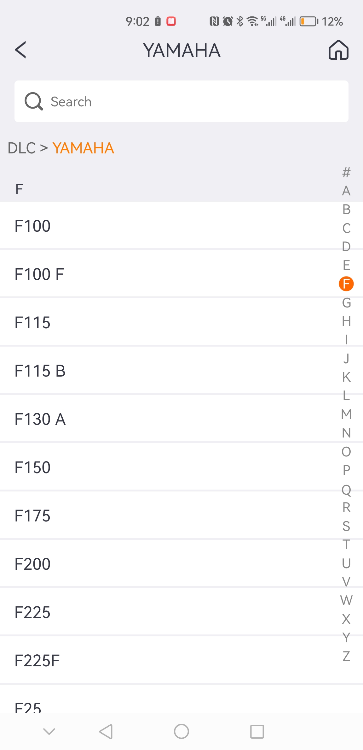Open recent apps square button
This screenshot has width=363, height=750.
click(x=257, y=731)
